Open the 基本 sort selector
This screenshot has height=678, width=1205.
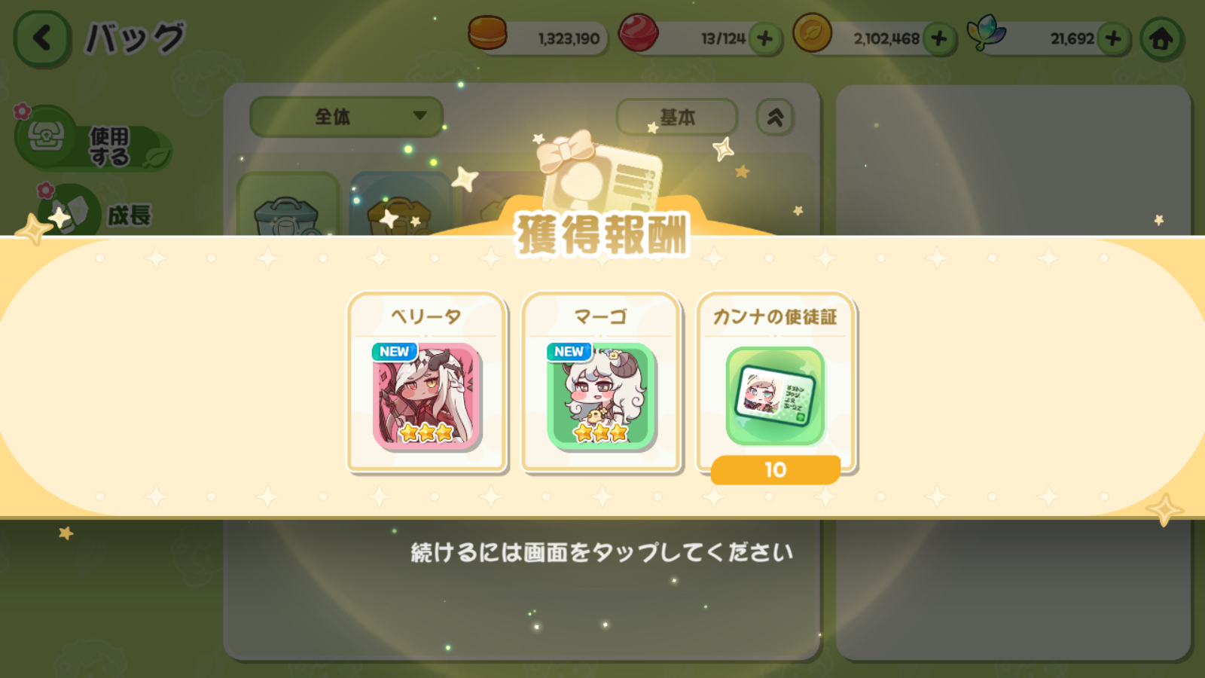pyautogui.click(x=676, y=118)
